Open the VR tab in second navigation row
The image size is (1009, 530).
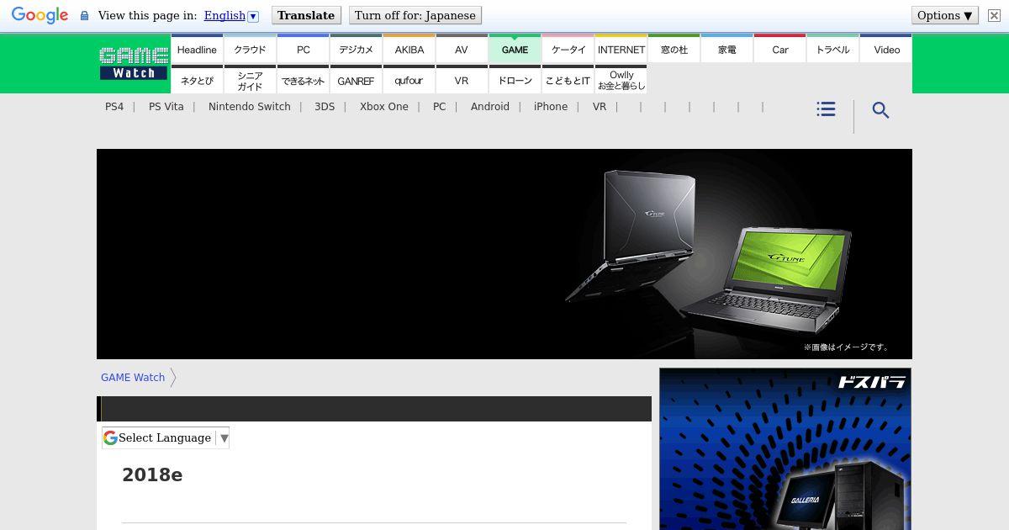tap(462, 80)
